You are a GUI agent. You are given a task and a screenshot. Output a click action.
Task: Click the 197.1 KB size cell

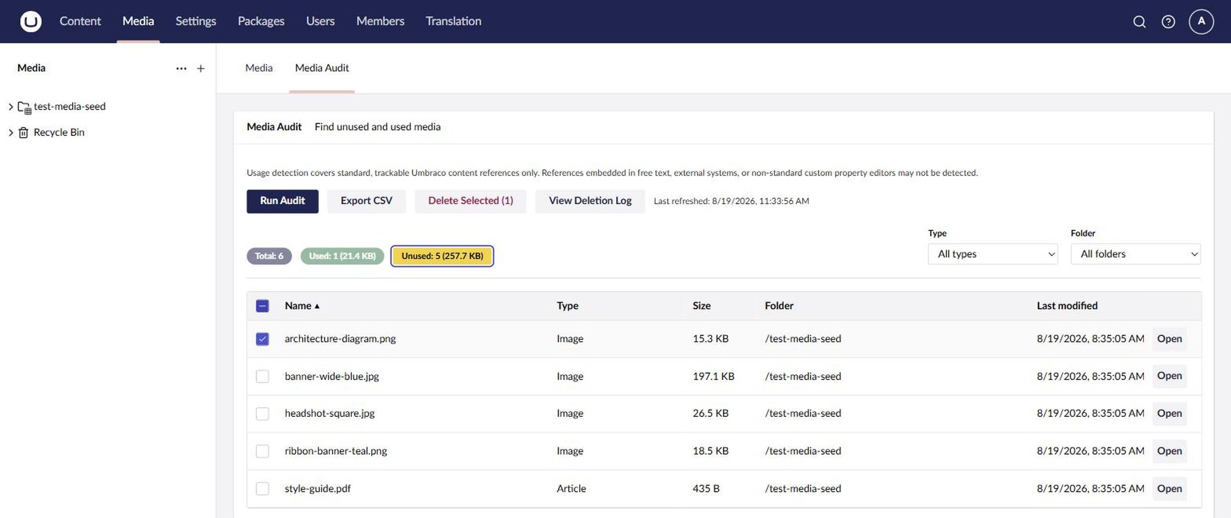pos(713,376)
